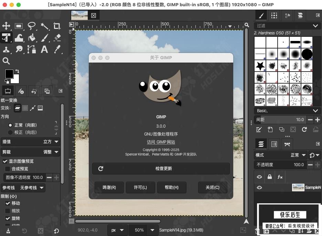Click 帮助(H) help button
This screenshot has height=236, width=322.
pos(172,187)
